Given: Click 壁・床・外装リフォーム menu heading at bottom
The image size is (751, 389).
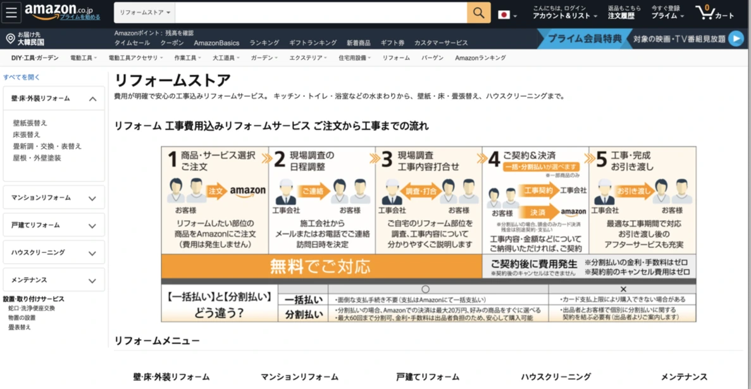Looking at the screenshot, I should (x=171, y=377).
